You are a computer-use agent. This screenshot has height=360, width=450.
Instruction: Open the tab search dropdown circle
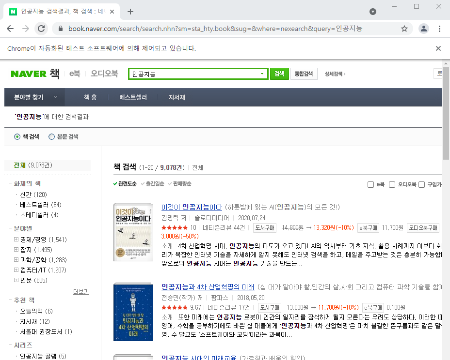coord(373,12)
